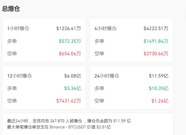Click the 12-hour total $6.08亿
The image size is (186, 135).
[x=73, y=76]
